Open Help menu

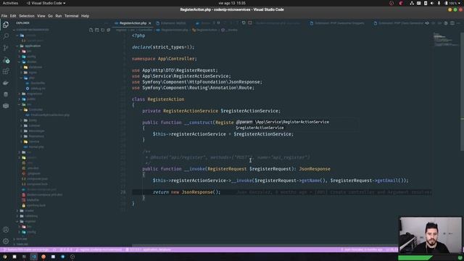[86, 16]
